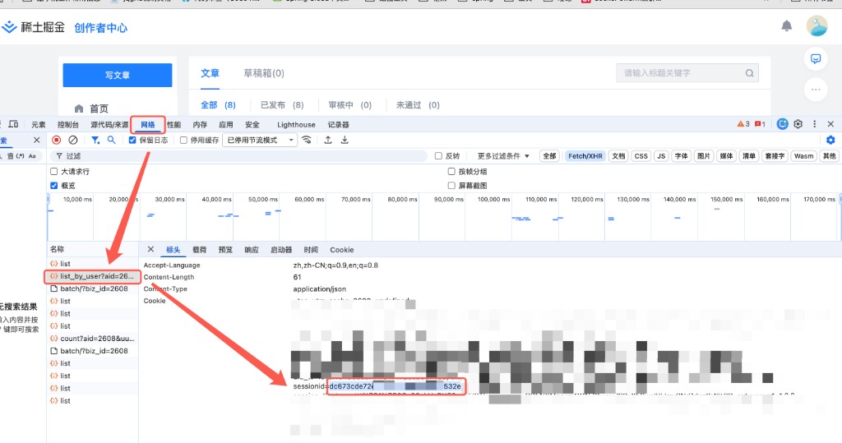Click the blue AI assistance icon in DevTools

(x=783, y=124)
